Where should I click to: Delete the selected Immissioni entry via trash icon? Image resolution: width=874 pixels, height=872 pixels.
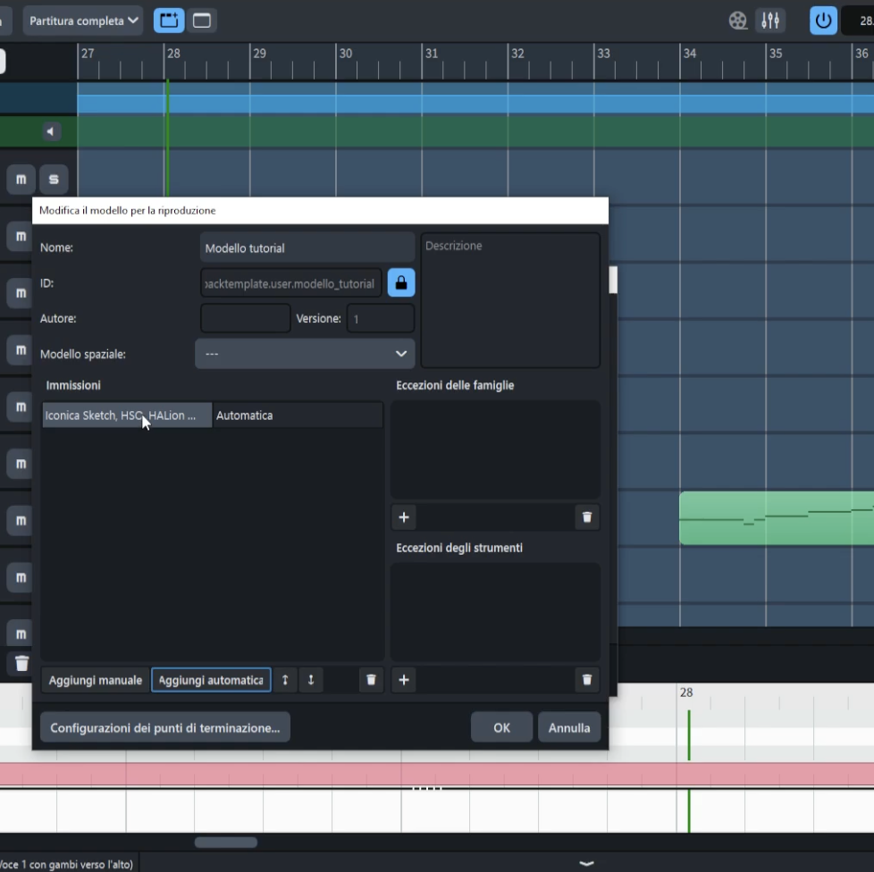tap(371, 680)
